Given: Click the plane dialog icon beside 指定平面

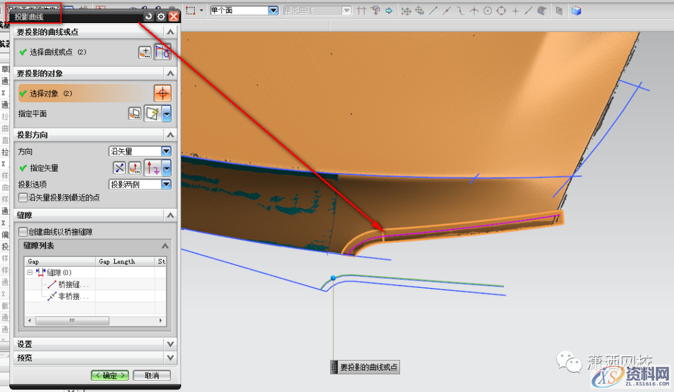Looking at the screenshot, I should [x=135, y=114].
